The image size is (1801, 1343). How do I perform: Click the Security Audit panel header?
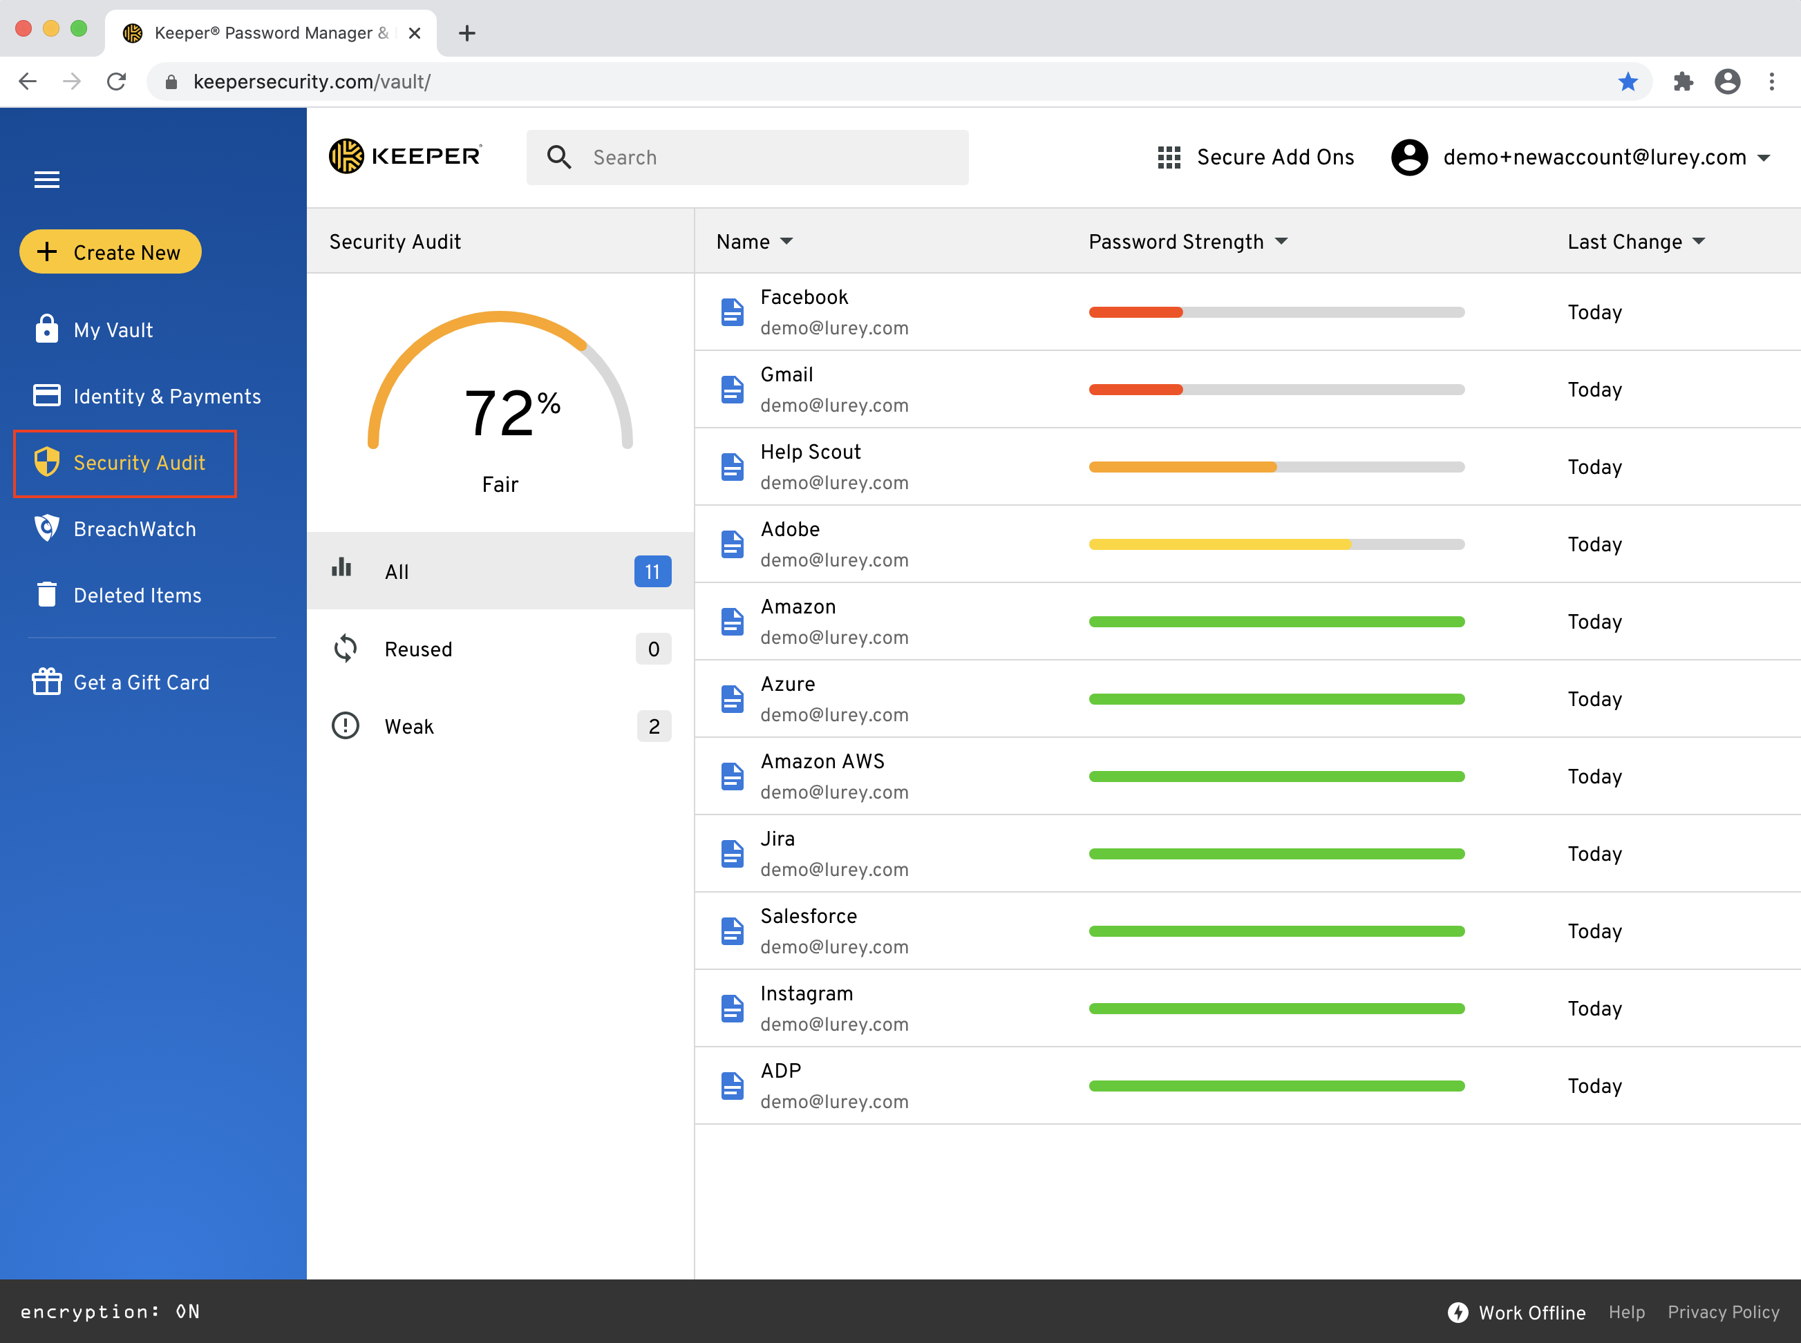[500, 241]
